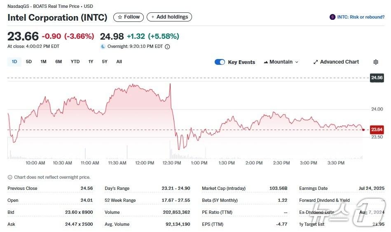Click the chart disclaimer info icon
The image size is (391, 232).
[10, 177]
